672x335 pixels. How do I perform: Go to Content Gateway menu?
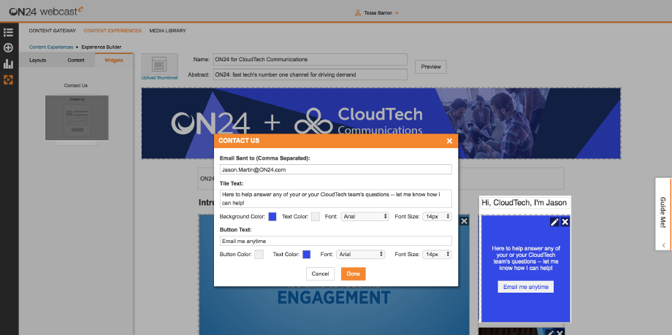point(53,31)
